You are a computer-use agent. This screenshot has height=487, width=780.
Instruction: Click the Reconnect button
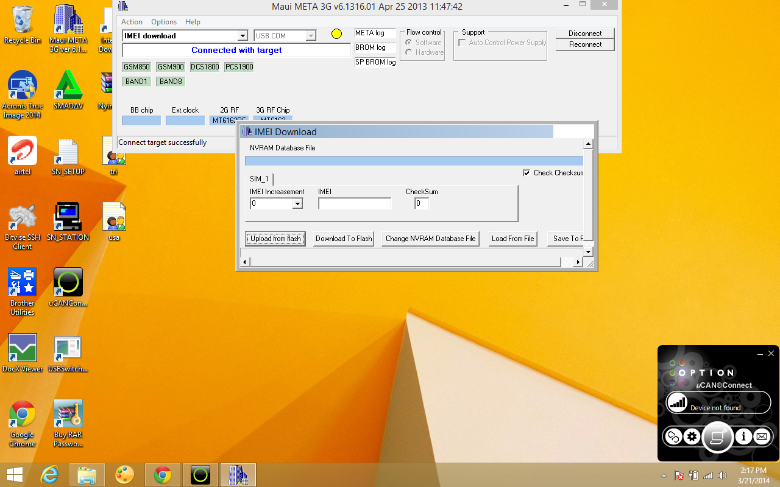pyautogui.click(x=585, y=44)
